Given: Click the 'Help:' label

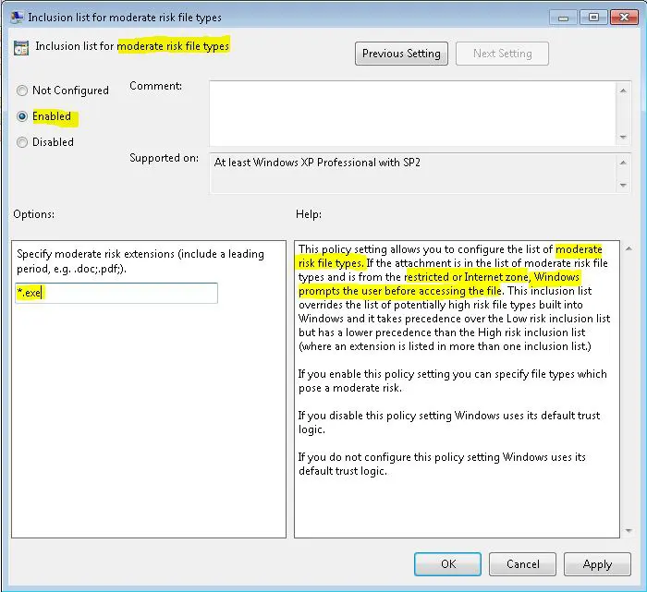Looking at the screenshot, I should click(x=309, y=214).
